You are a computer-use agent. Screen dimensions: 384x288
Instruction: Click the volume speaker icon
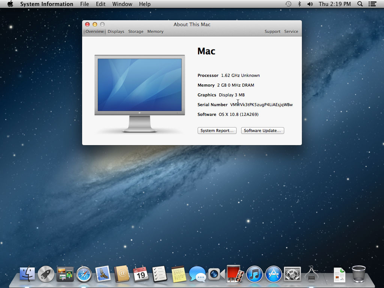[310, 4]
